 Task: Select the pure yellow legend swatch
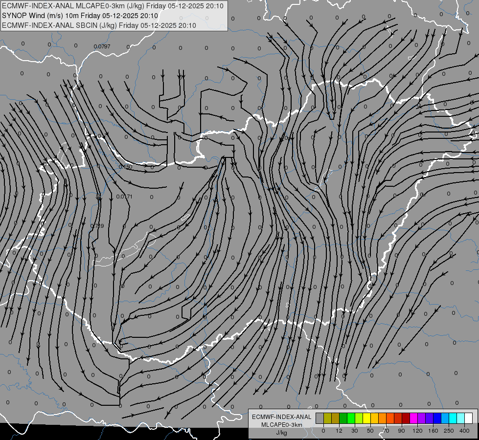[367, 418]
